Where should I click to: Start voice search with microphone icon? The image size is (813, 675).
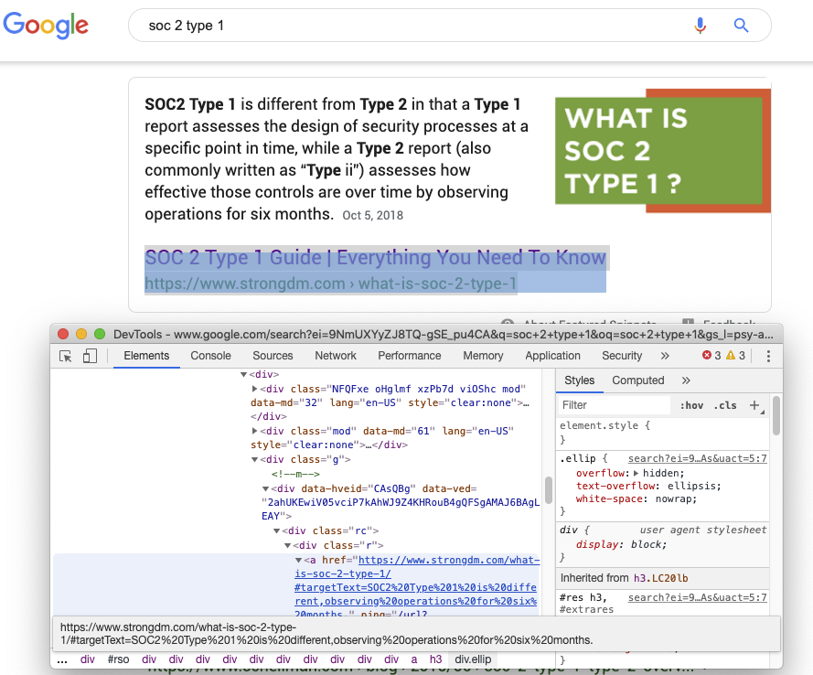click(x=700, y=25)
